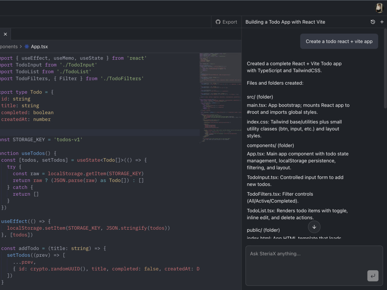Screen dimensions: 387x290
Task: Click the 'public/ (folder)' line in chat
Action: (263, 230)
